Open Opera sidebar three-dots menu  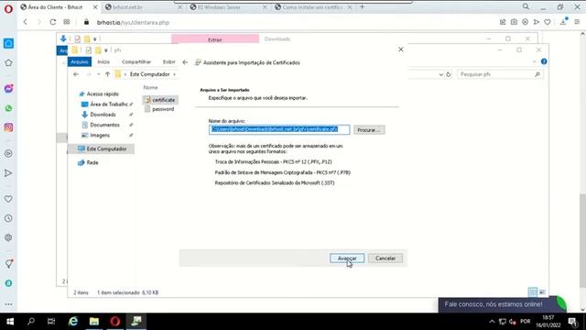(8, 304)
